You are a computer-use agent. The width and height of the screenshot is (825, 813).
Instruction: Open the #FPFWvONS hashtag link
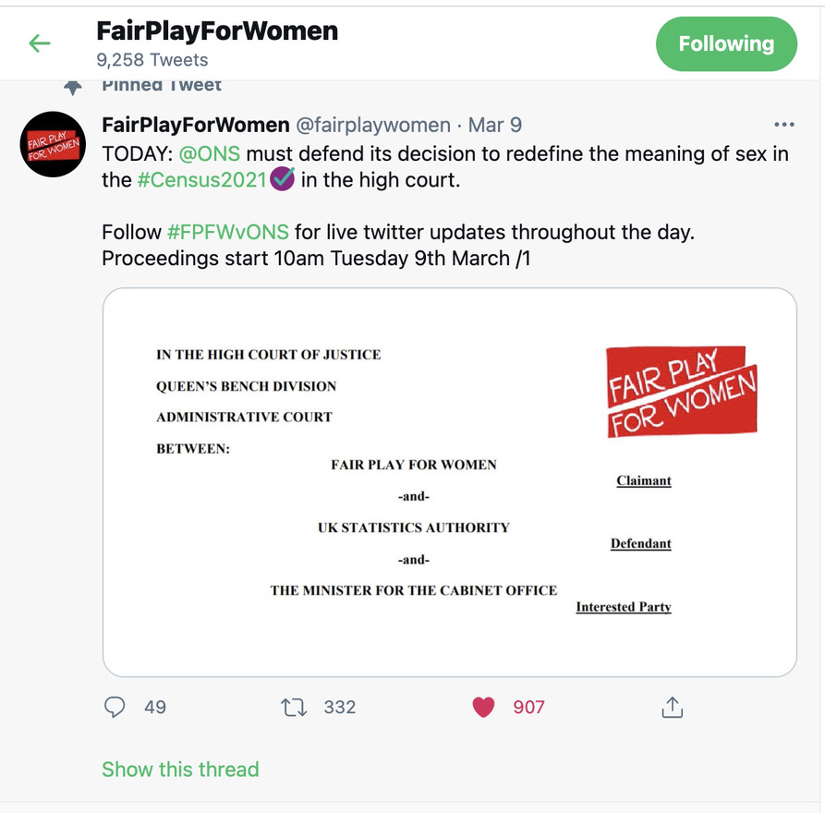[228, 231]
